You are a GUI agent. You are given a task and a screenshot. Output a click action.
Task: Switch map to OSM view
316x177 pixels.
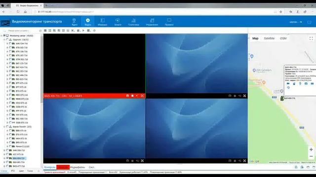click(283, 38)
